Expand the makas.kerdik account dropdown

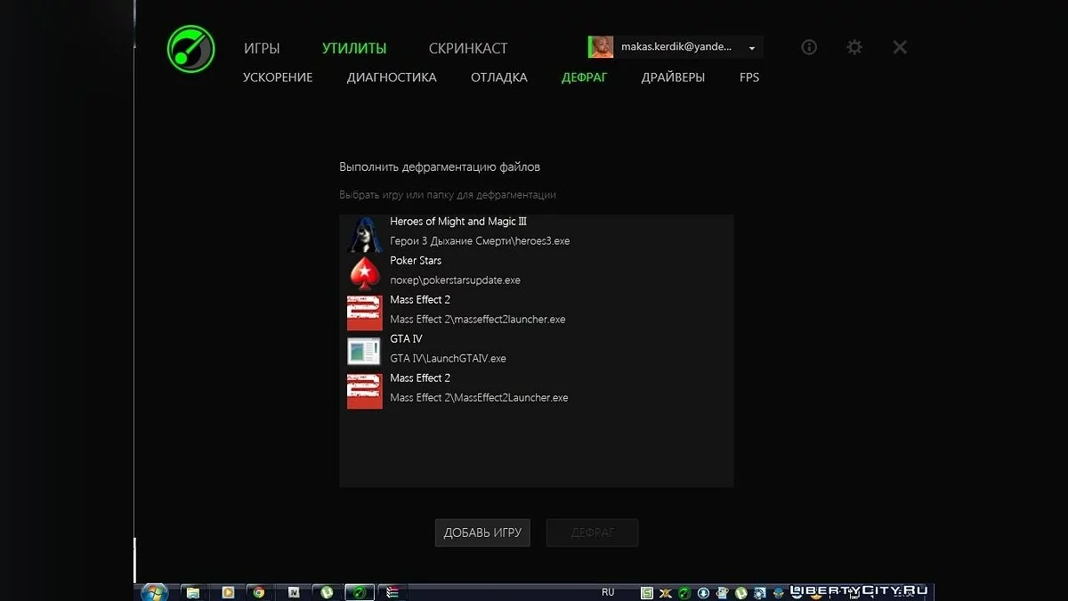750,46
